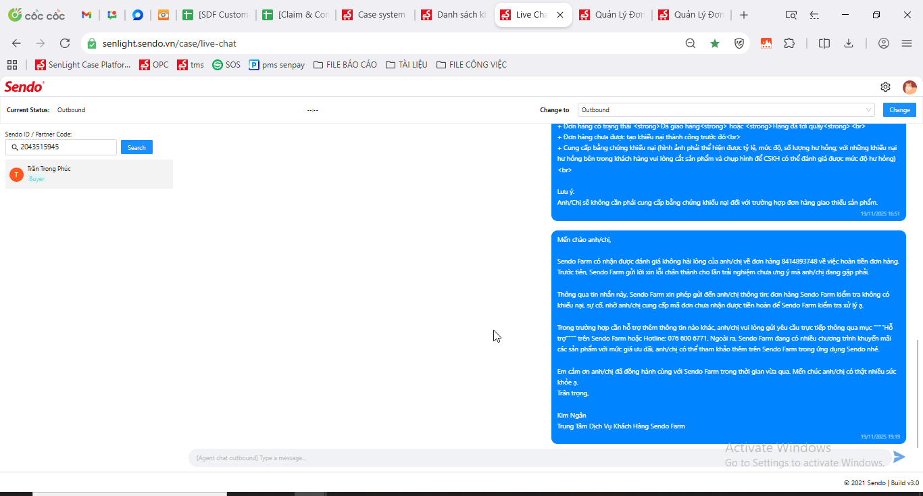Open the OPC bookmark

154,65
